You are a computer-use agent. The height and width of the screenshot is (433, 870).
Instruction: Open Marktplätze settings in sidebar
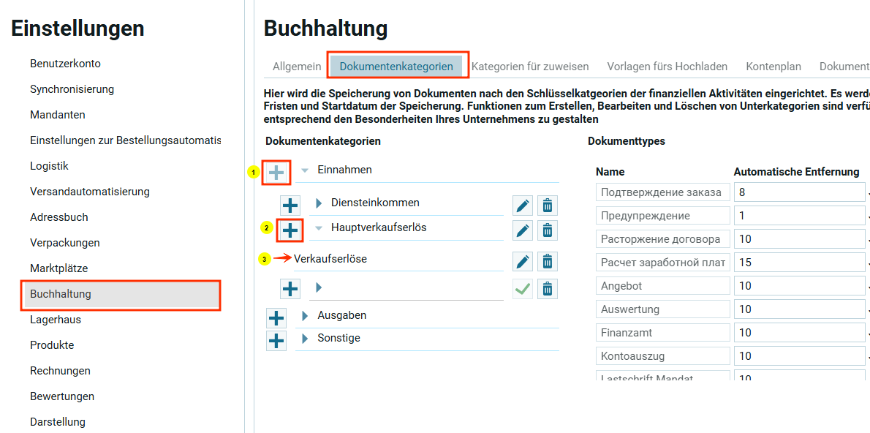point(58,268)
